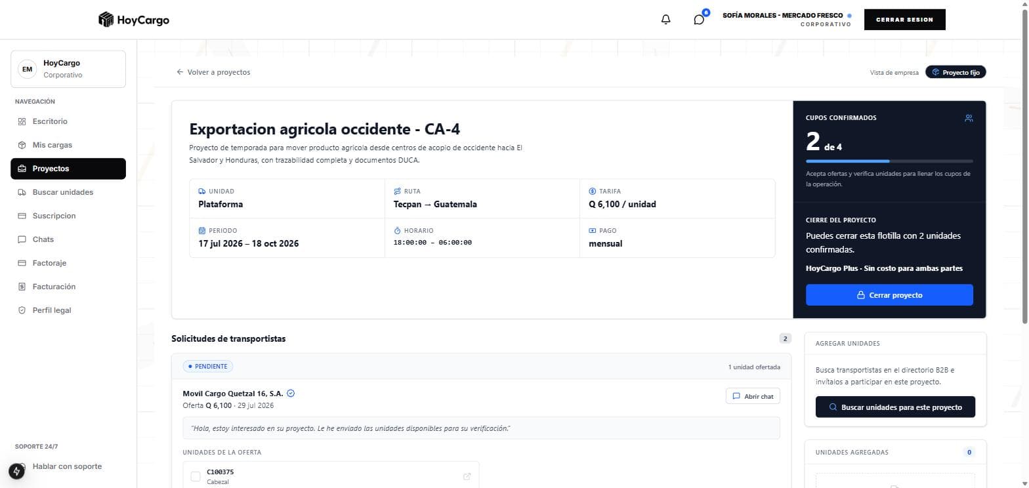Open external link icon for unit C100375

[x=467, y=476]
